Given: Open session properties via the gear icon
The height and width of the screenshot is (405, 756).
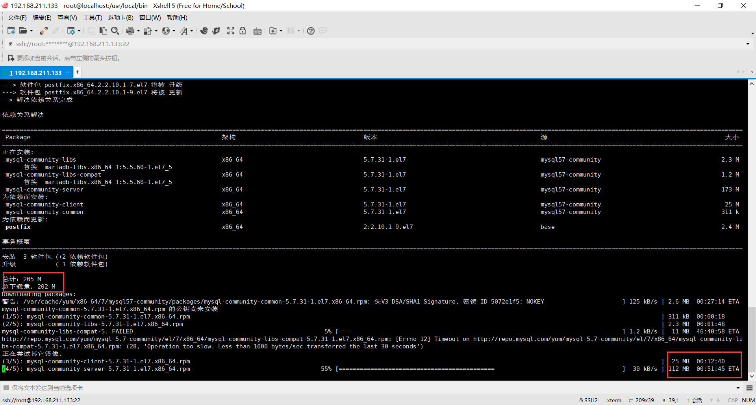Looking at the screenshot, I should click(71, 31).
